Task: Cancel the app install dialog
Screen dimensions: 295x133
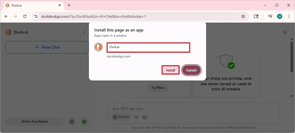Action: tap(191, 70)
